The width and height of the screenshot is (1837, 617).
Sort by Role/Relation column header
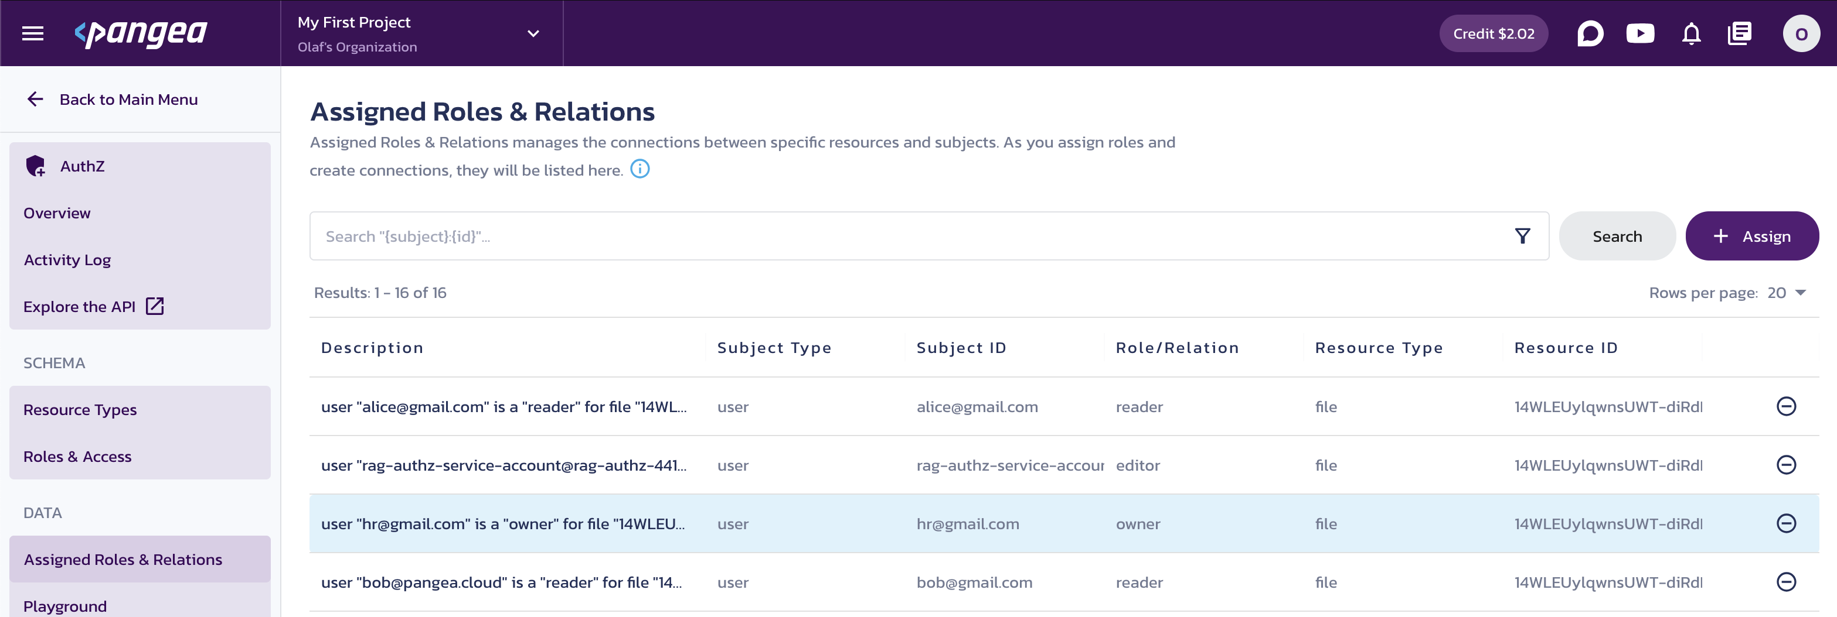pos(1178,348)
